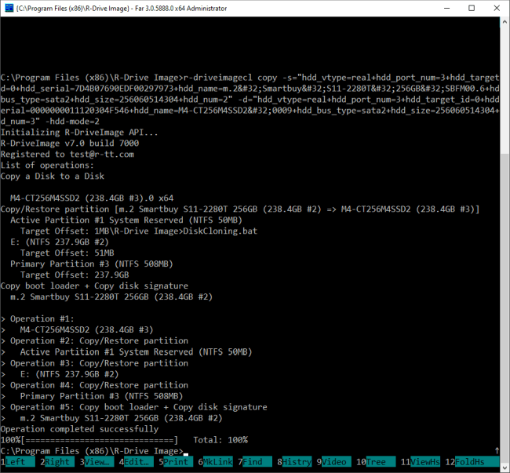This screenshot has width=510, height=473.
Task: Click the 10 Tree function key
Action: pos(376,461)
